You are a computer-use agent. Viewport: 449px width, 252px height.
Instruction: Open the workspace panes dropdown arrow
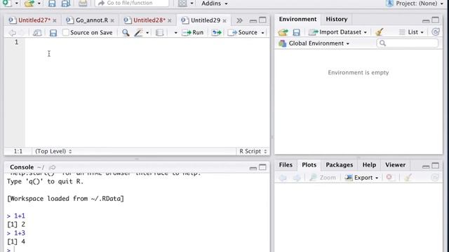tap(192, 3)
